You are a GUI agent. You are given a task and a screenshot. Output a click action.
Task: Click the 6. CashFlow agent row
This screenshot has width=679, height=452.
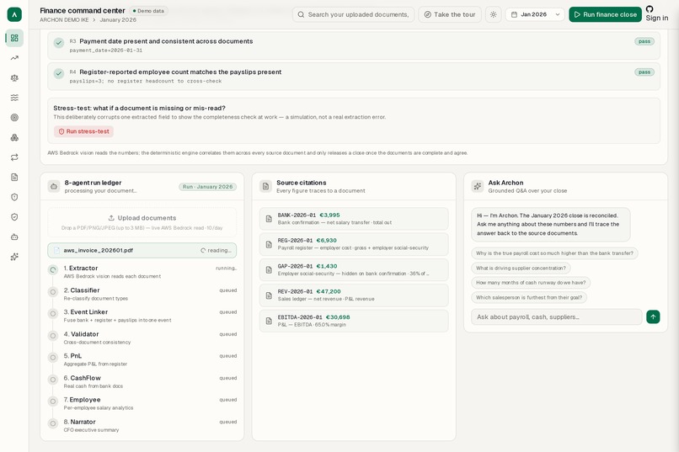pos(142,381)
